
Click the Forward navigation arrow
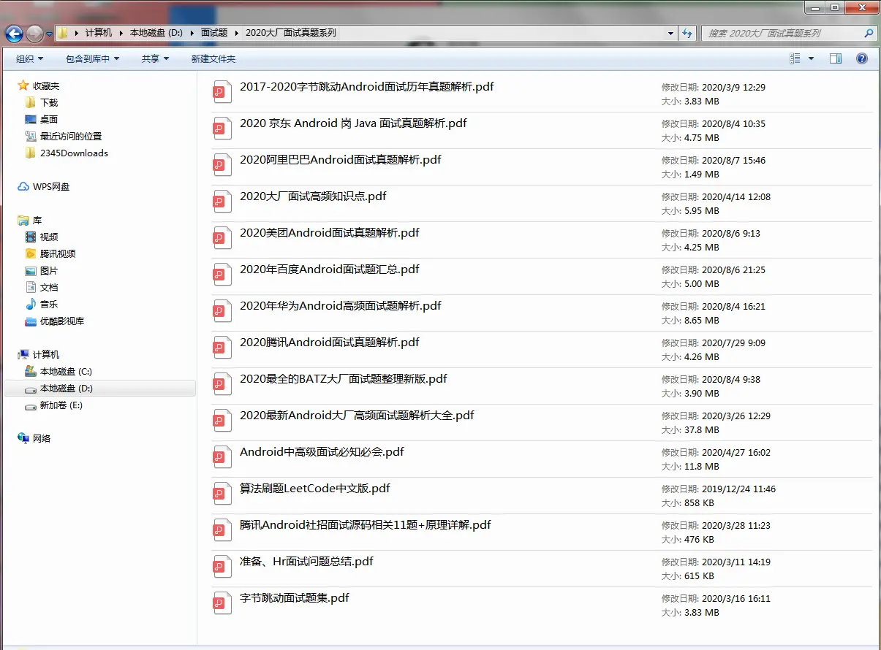34,33
